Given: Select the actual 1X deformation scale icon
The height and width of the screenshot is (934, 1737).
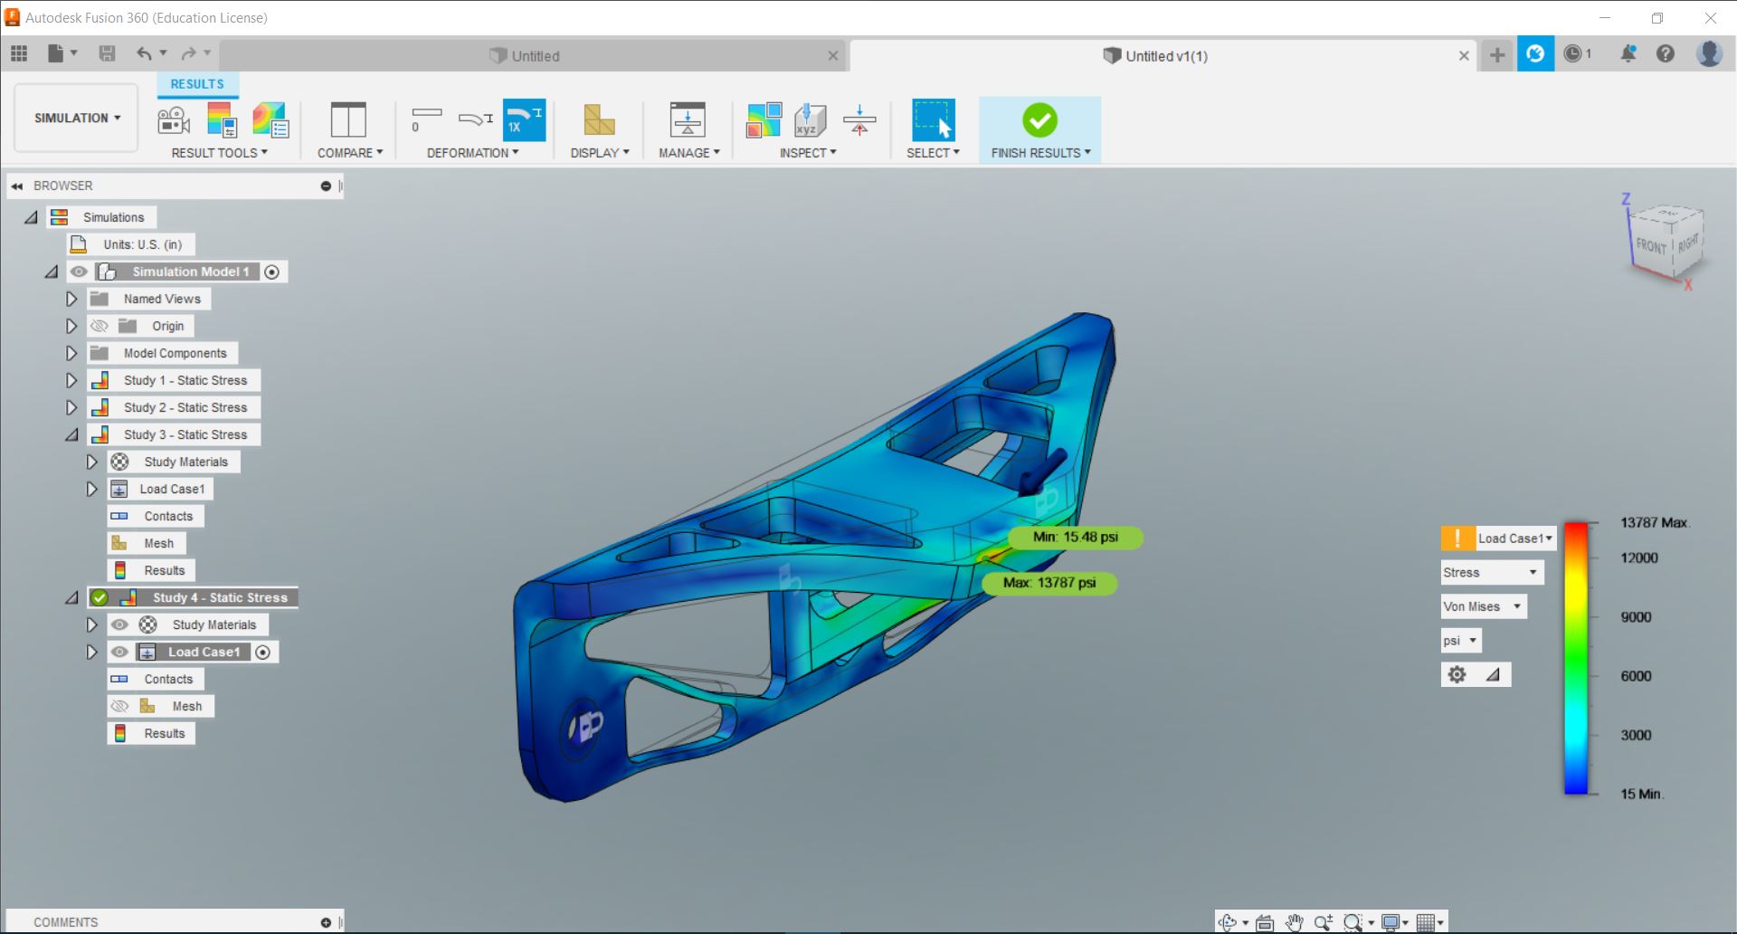Looking at the screenshot, I should coord(524,120).
